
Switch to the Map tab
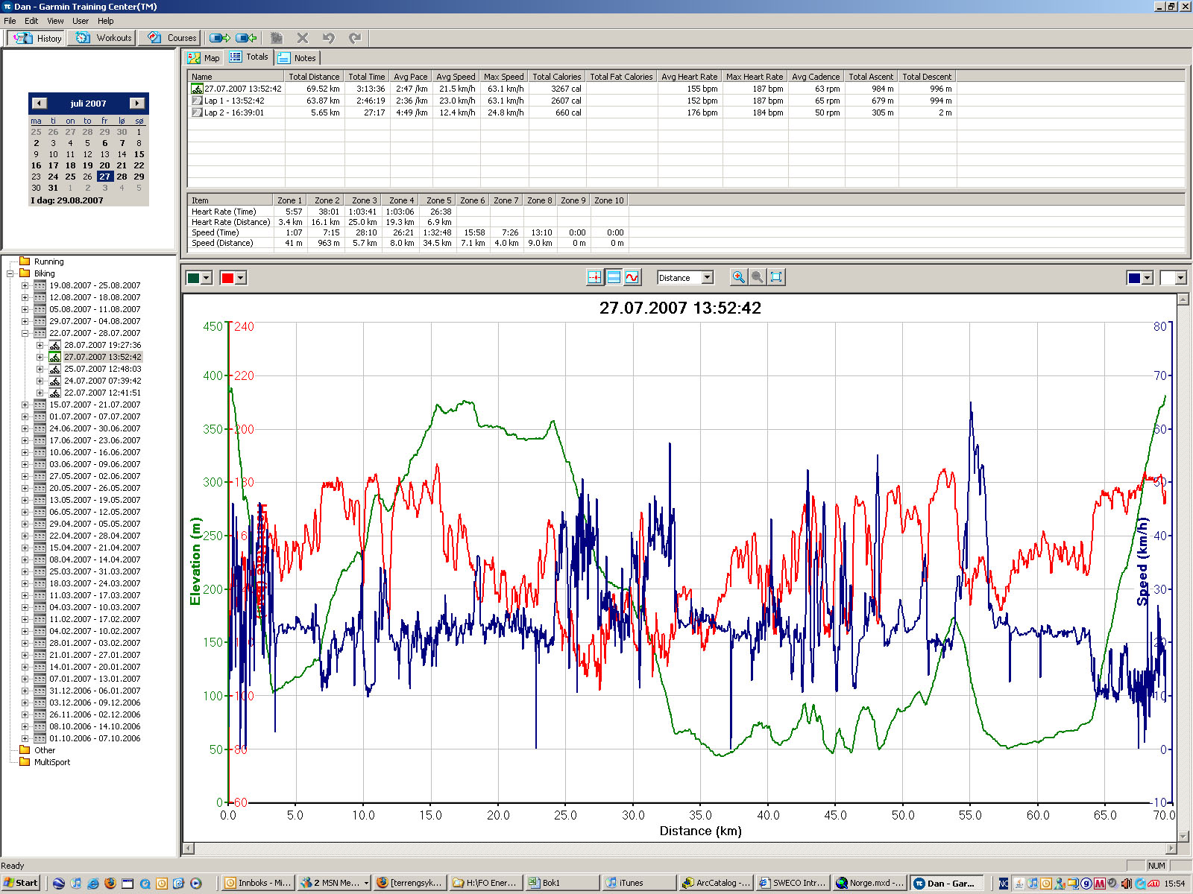[x=204, y=58]
